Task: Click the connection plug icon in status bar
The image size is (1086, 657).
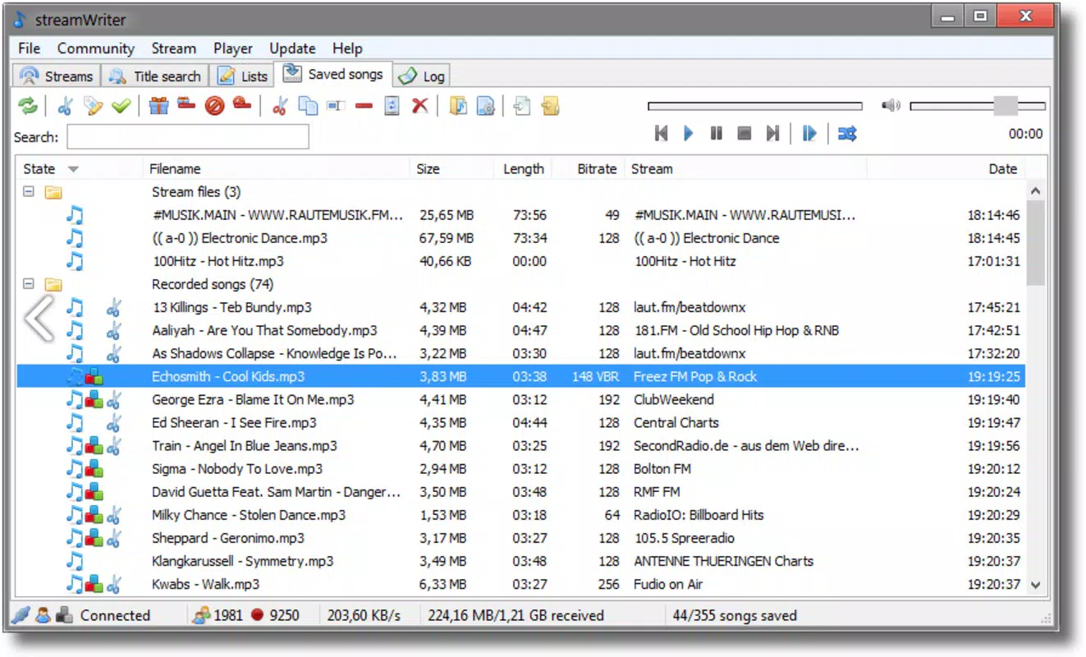Action: pos(22,615)
